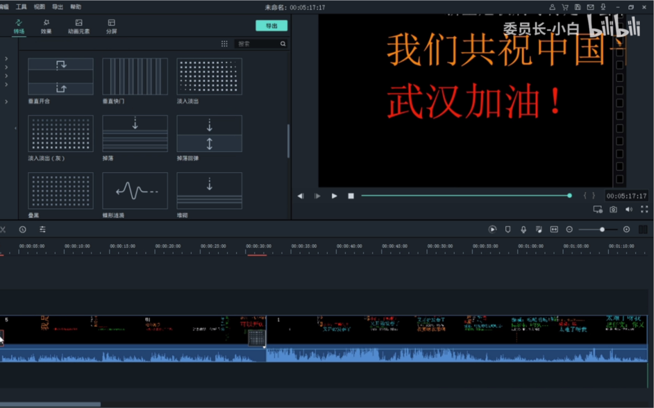The height and width of the screenshot is (408, 654).
Task: Expand the first category chevron in sidebar
Action: click(6, 59)
